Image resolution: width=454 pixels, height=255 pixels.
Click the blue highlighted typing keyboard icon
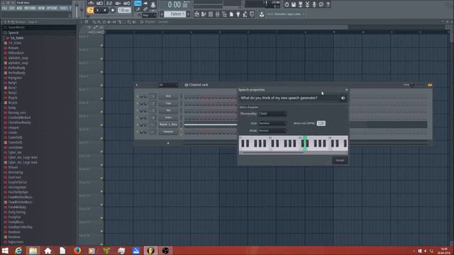(138, 4)
